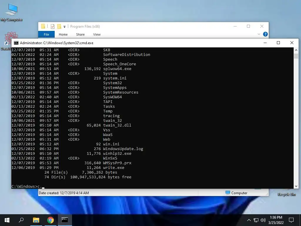301x226 pixels.
Task: Launch Google Chrome from taskbar
Action: click(51, 220)
